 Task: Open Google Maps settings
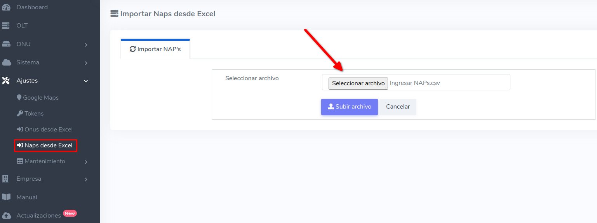[x=40, y=98]
